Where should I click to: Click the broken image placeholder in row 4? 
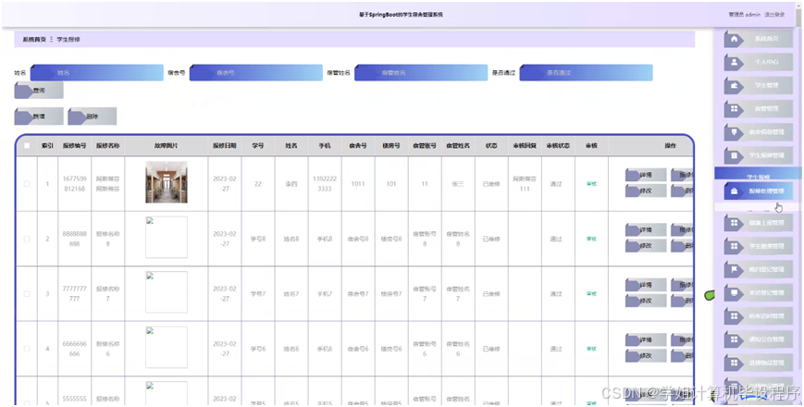(167, 347)
